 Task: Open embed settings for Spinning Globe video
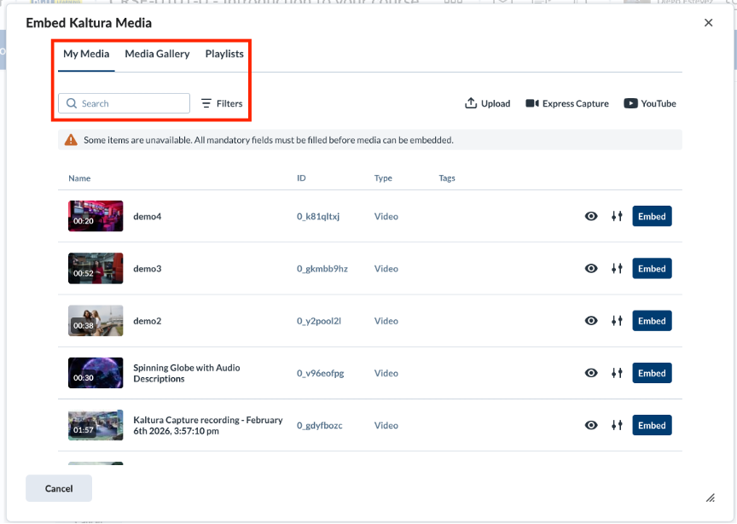click(617, 373)
